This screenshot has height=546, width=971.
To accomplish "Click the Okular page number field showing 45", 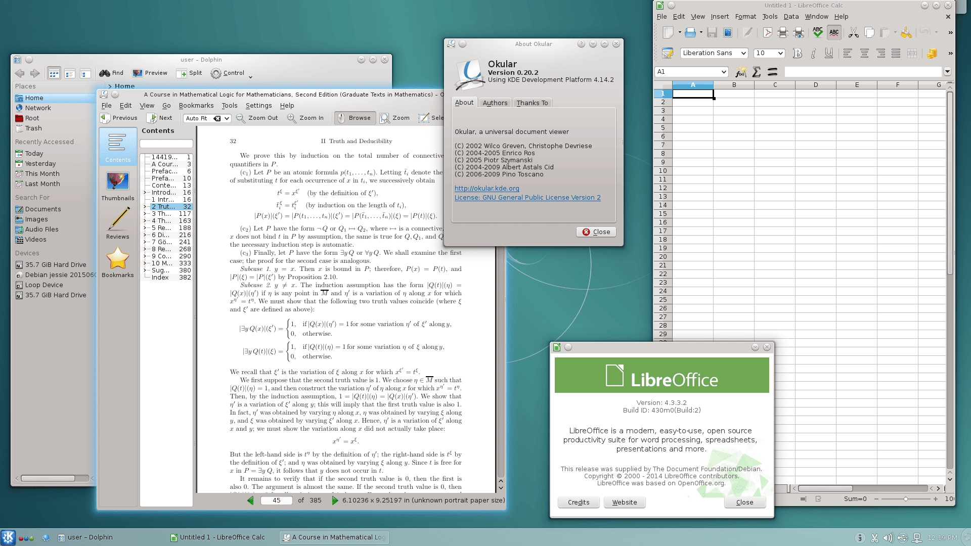I will coord(276,500).
